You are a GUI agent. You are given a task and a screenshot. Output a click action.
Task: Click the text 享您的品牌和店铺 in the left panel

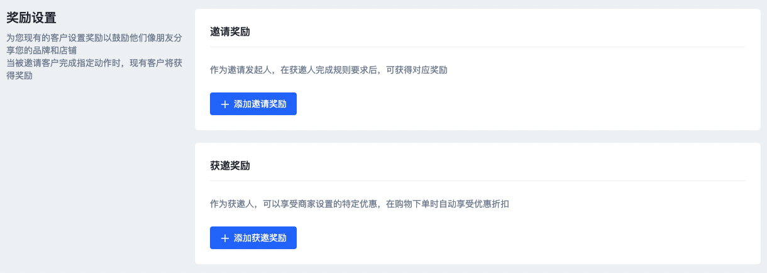coord(41,50)
